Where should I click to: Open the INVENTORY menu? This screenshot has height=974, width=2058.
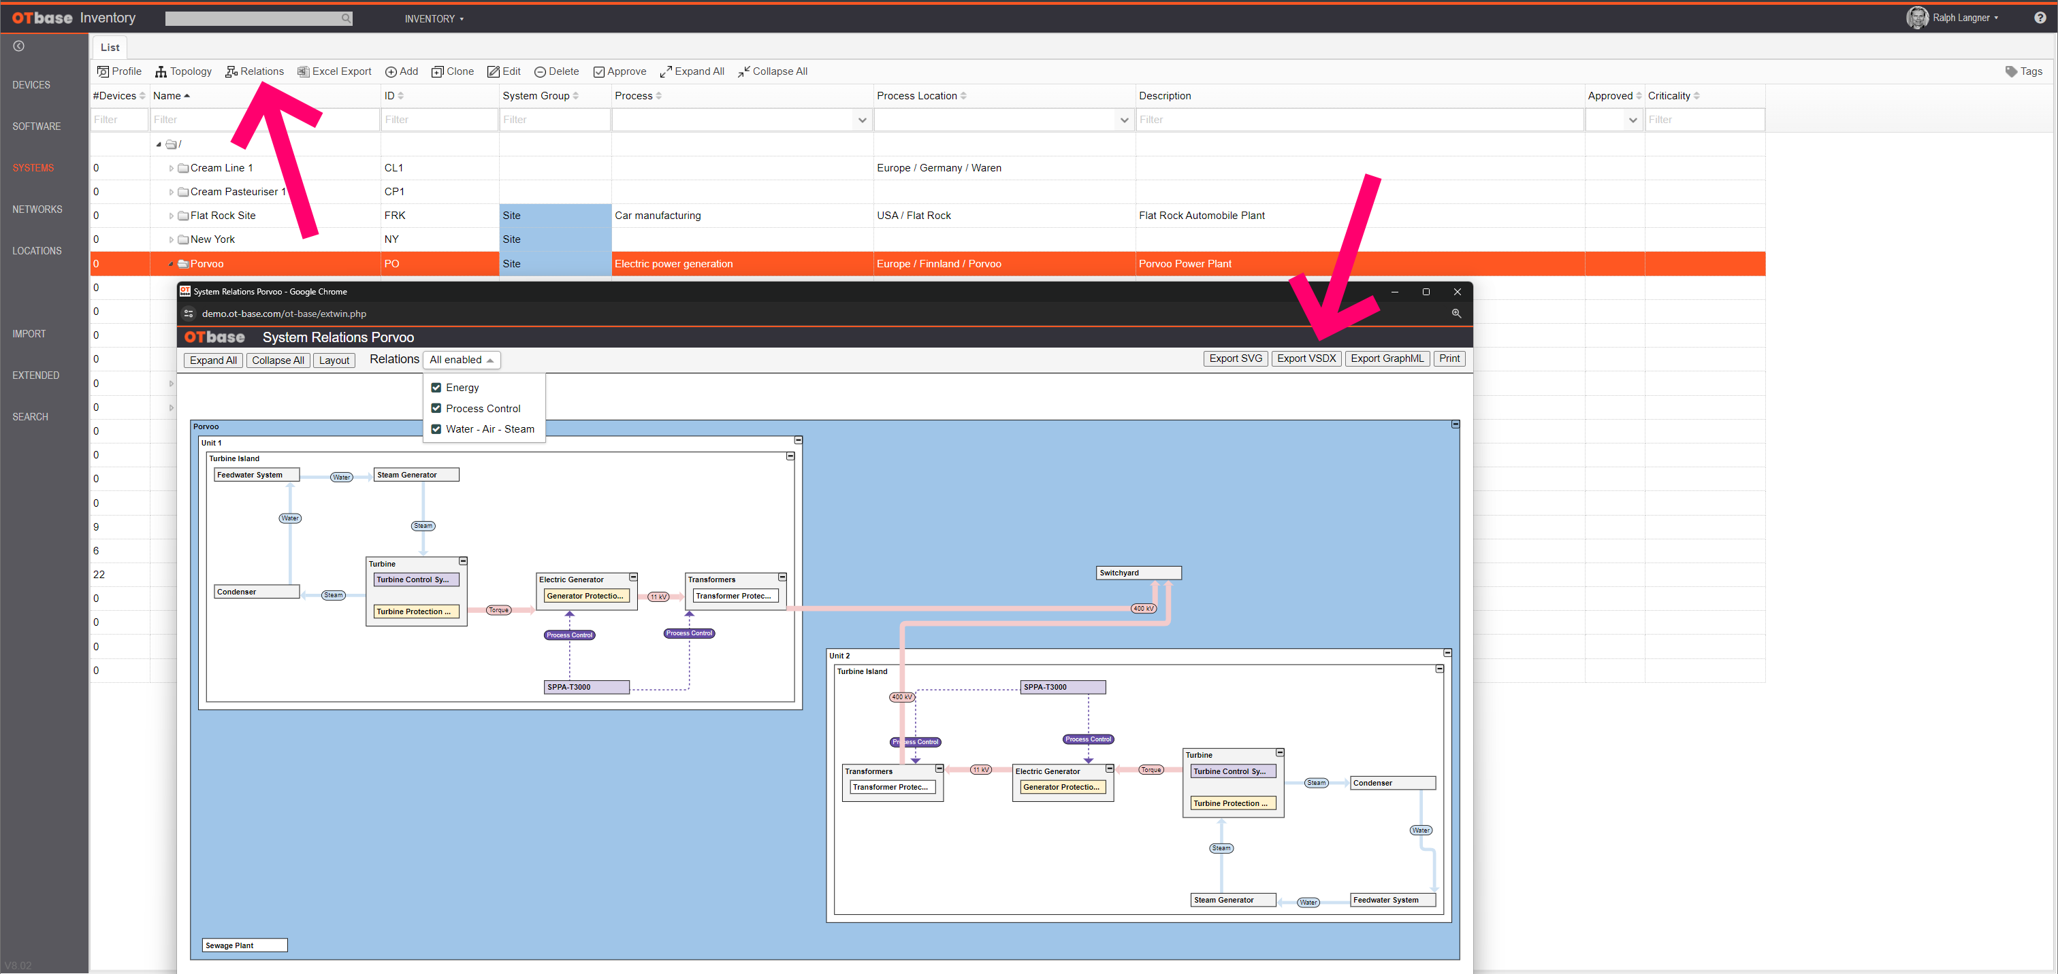pos(434,18)
